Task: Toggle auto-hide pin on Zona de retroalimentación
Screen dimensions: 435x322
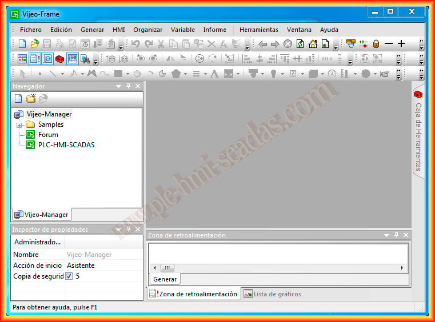Action: tap(396, 235)
